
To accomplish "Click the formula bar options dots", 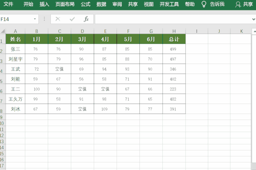I will pos(44,19).
